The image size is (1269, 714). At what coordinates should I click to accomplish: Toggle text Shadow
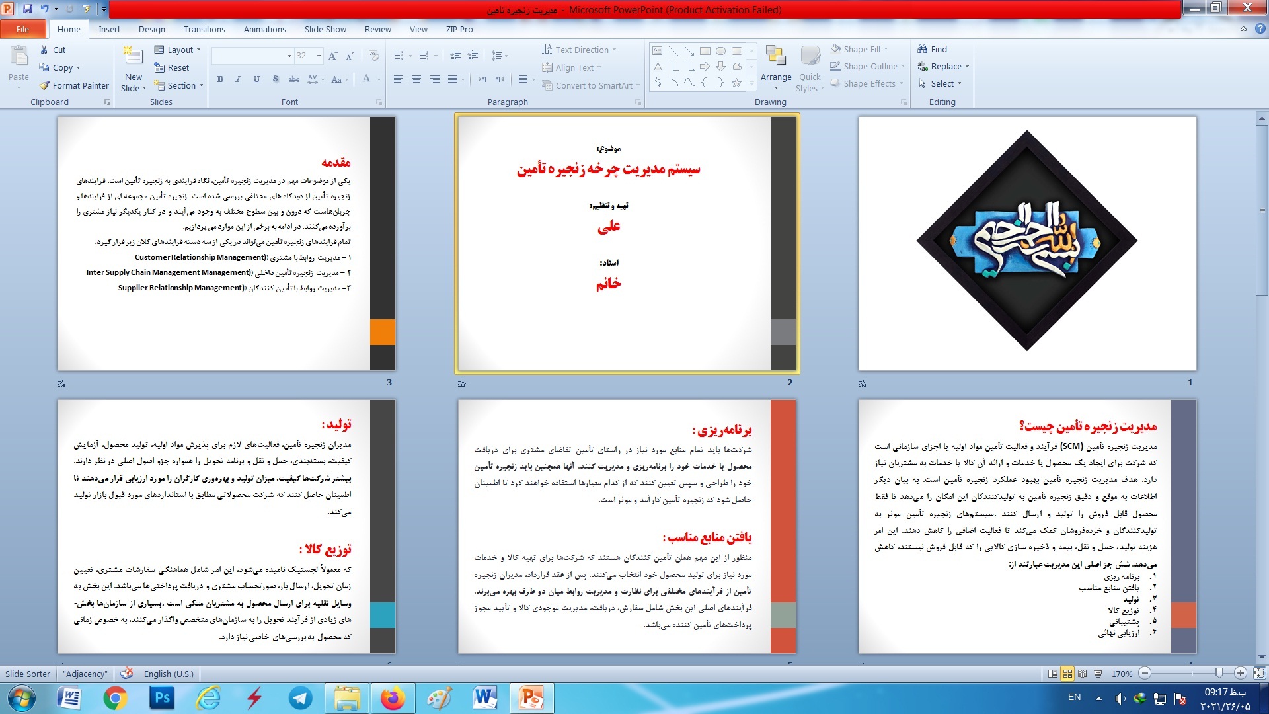[x=275, y=79]
